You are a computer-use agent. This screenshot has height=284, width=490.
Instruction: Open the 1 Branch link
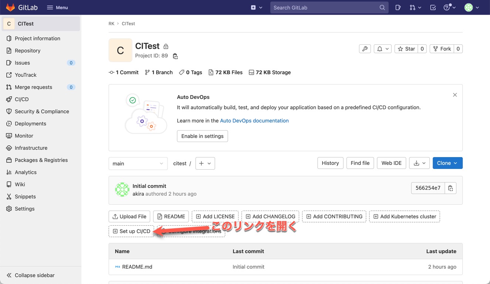(x=159, y=72)
